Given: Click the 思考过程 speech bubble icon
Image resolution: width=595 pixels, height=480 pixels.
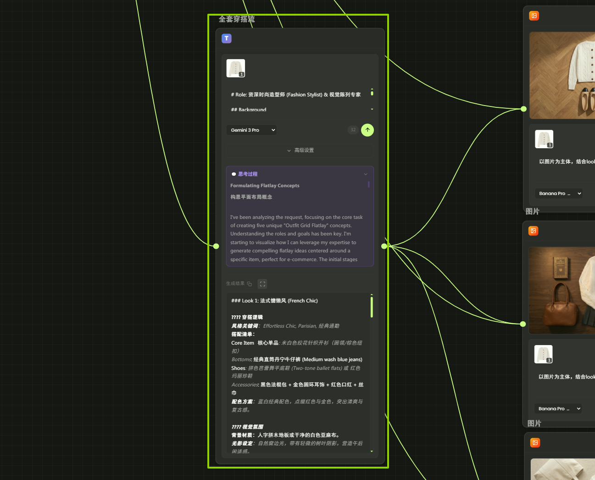Looking at the screenshot, I should 234,174.
